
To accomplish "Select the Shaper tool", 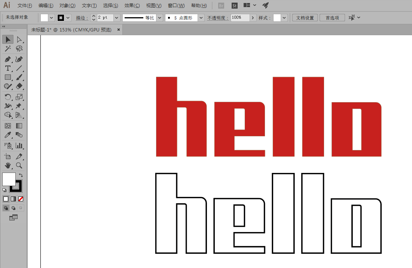I will tap(8, 86).
